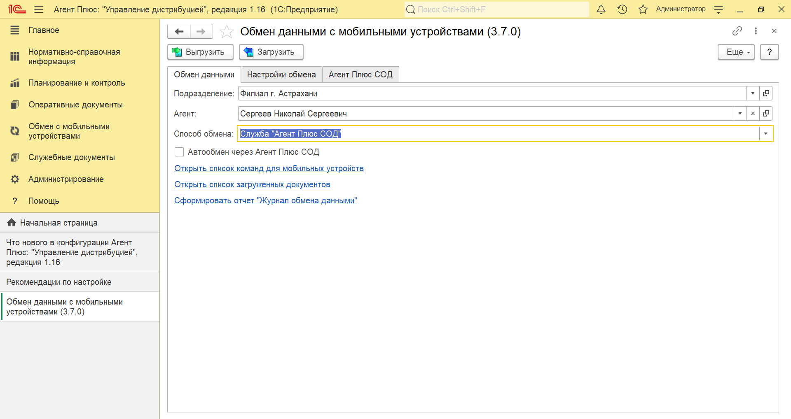The height and width of the screenshot is (419, 791).
Task: Click into Агент input field
Action: pos(486,114)
